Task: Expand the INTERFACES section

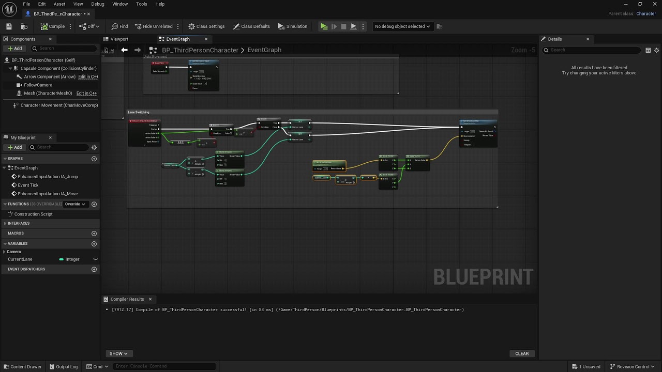Action: click(5, 223)
